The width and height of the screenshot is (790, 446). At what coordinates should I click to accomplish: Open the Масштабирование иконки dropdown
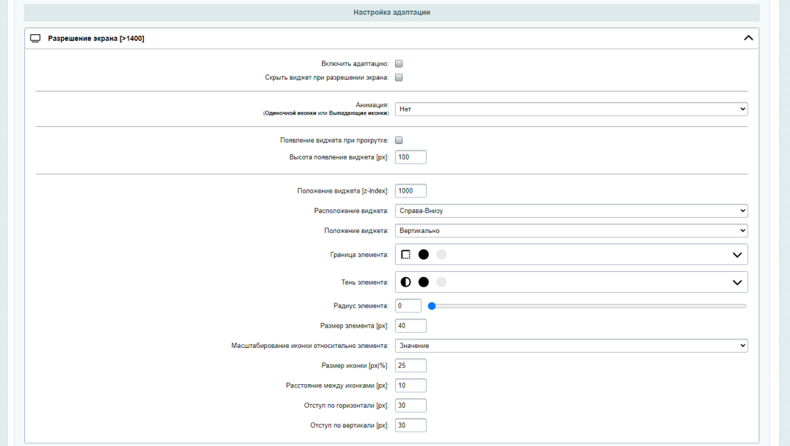(571, 346)
